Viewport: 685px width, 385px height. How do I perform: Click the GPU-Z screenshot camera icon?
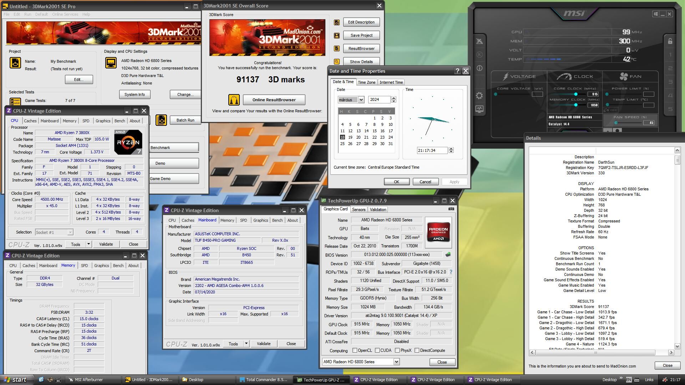pos(451,209)
